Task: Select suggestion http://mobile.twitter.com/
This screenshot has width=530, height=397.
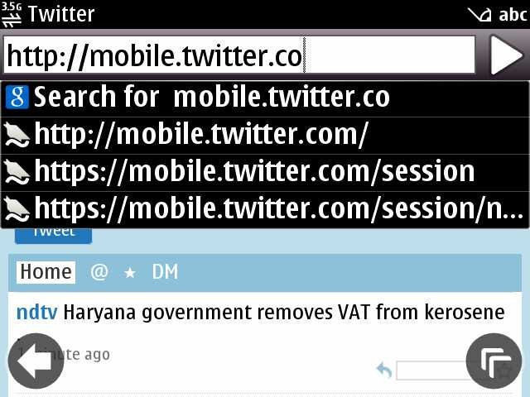Action: (265, 136)
